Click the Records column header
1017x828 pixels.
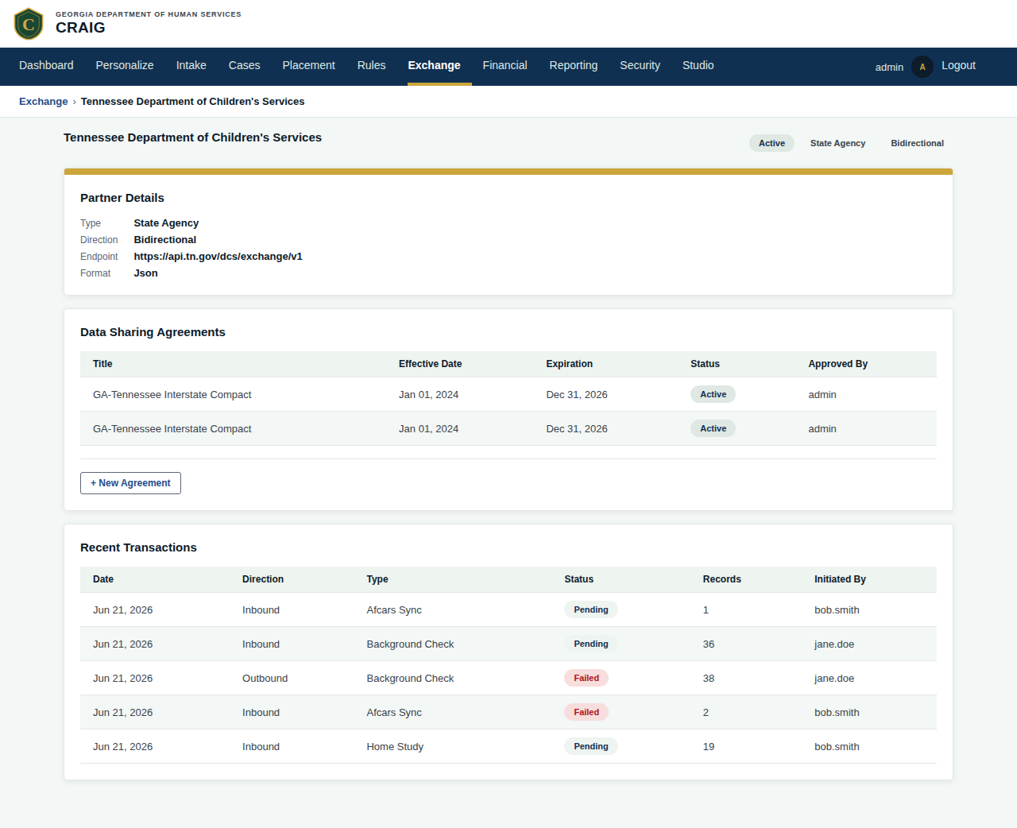(722, 579)
